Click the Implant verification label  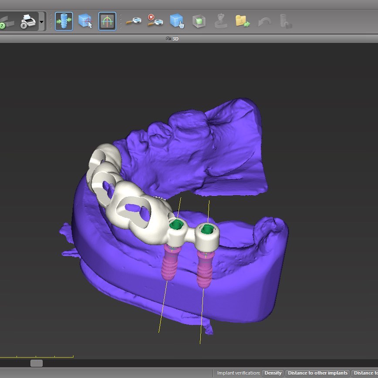click(238, 373)
